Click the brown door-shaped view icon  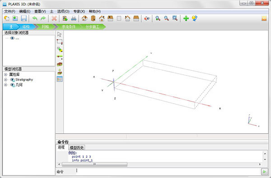click(93, 18)
